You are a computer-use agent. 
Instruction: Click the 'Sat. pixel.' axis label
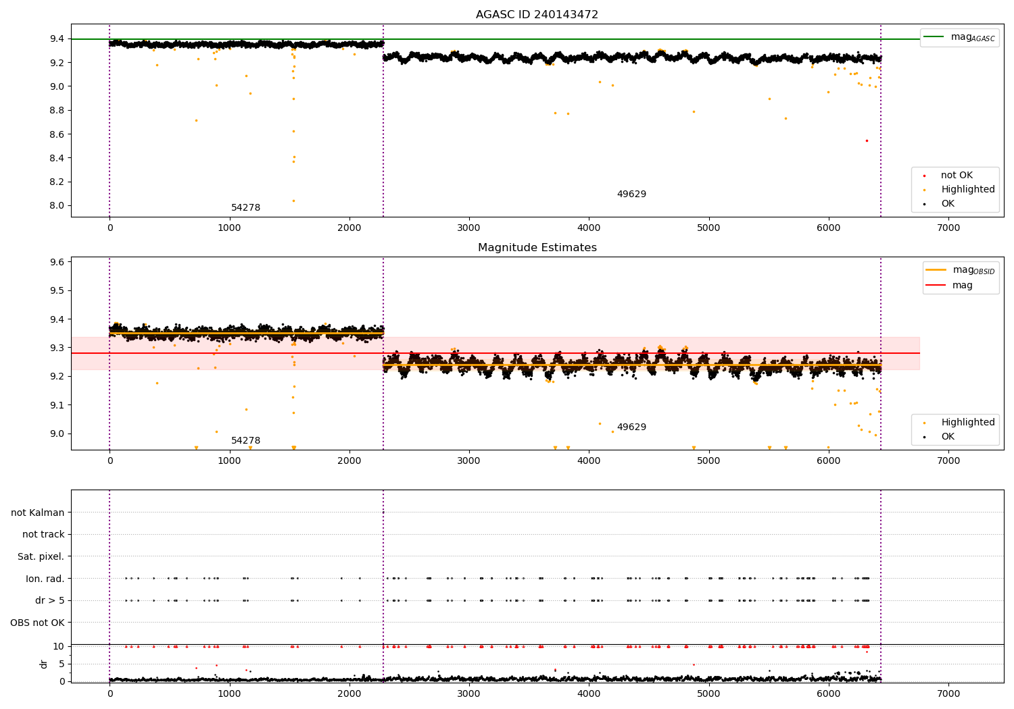[41, 557]
